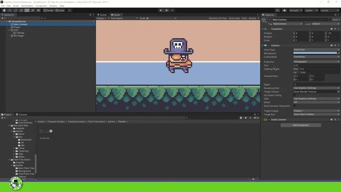Select the Rect tool in the toolbar
The height and width of the screenshot is (192, 341).
tap(27, 11)
